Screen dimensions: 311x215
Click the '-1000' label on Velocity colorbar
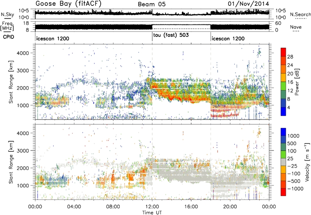click(295, 189)
